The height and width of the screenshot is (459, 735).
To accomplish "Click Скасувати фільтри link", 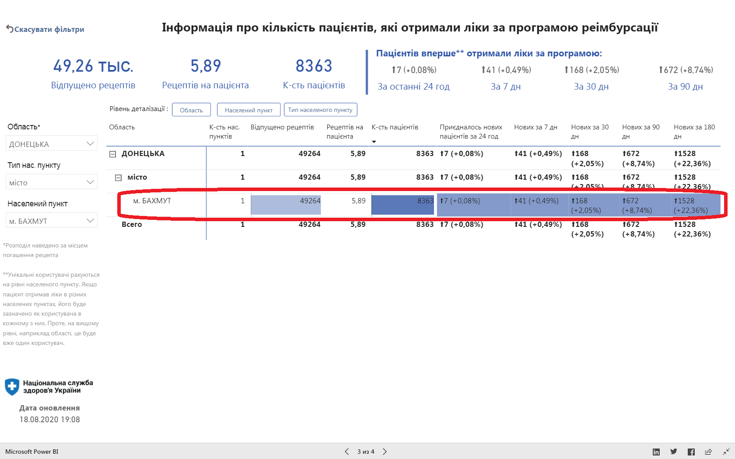I will (49, 29).
